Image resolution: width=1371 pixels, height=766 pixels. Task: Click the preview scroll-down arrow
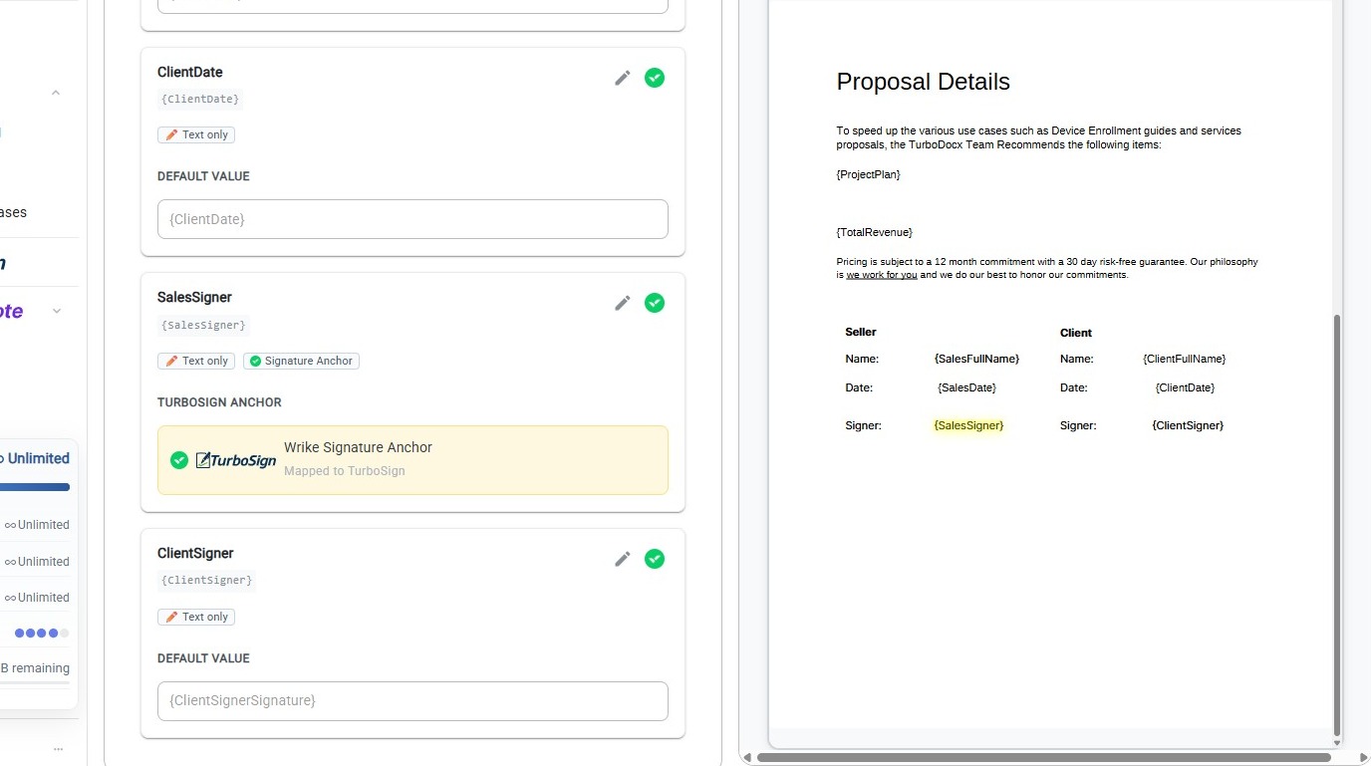(1337, 741)
